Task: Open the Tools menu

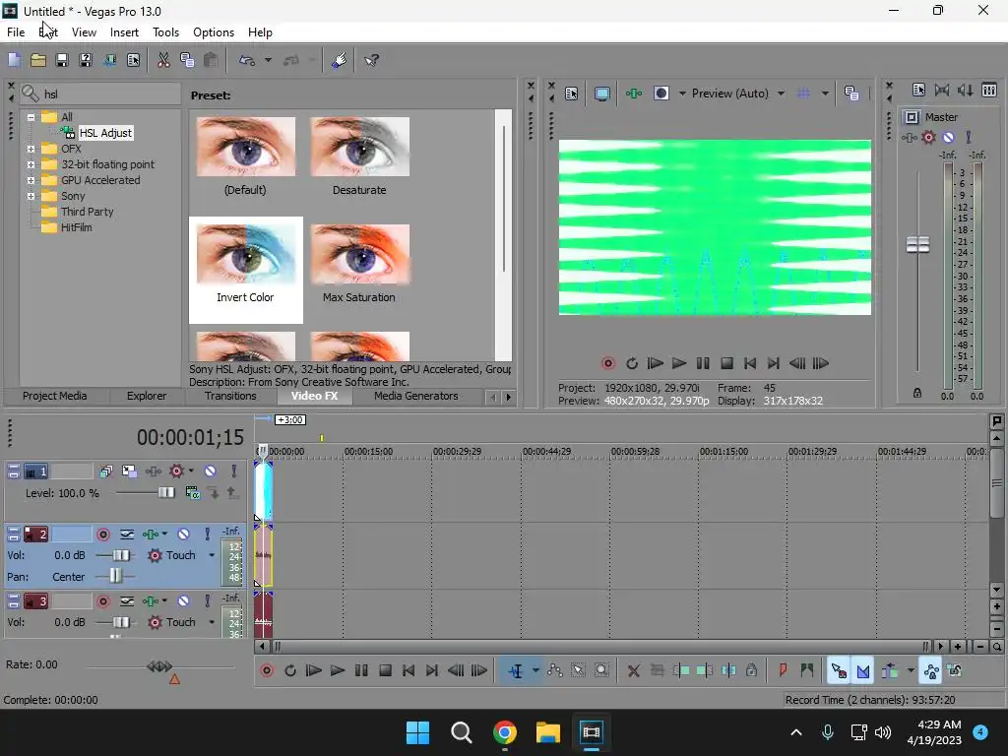Action: click(x=165, y=32)
